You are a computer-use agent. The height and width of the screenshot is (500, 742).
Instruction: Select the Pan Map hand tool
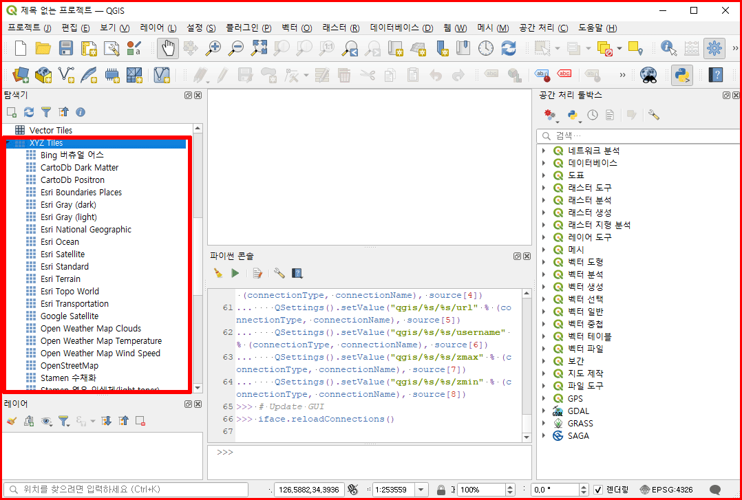(168, 48)
